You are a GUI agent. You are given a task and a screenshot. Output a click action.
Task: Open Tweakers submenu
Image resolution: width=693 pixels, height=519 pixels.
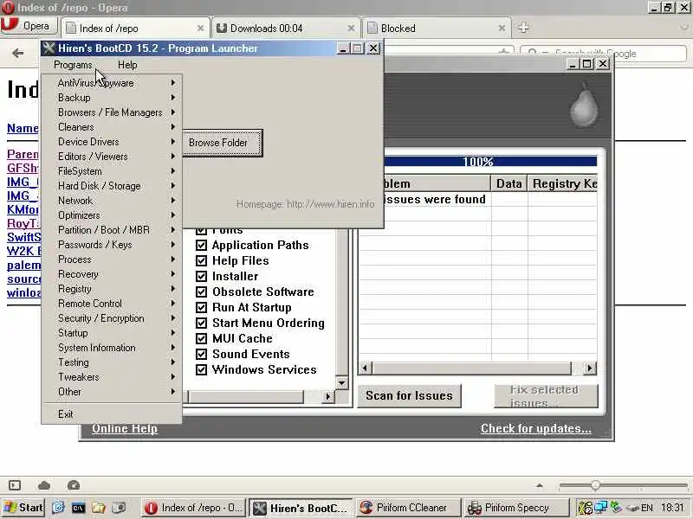tap(112, 377)
